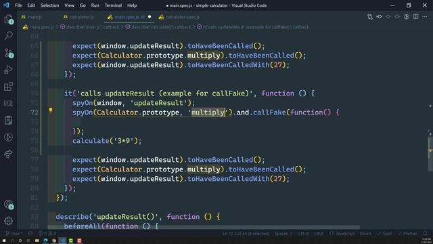433x244 pixels.
Task: Click Ln 72, Col 44 cursor position
Action: (246, 233)
